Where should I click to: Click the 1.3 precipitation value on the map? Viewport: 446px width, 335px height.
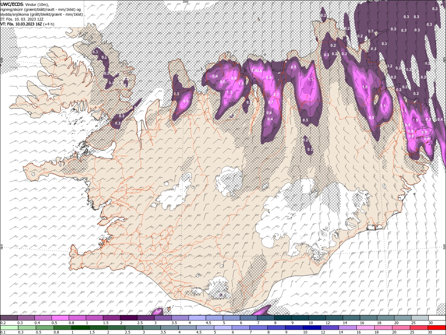229,92
